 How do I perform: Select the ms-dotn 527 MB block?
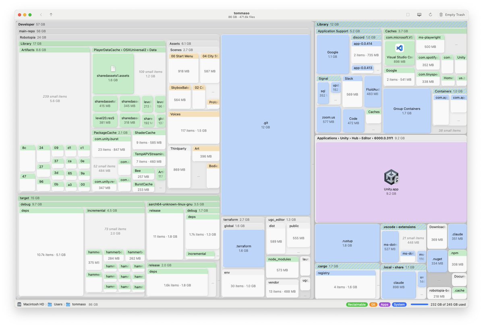[x=390, y=246]
